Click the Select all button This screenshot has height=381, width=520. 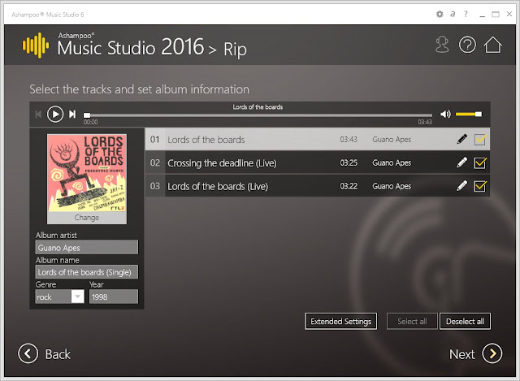412,321
